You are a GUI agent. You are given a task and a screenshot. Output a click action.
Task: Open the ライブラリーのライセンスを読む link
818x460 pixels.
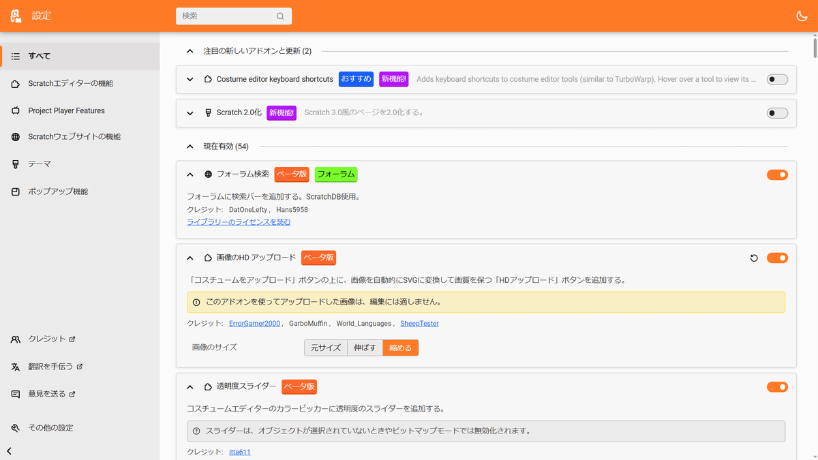(239, 221)
